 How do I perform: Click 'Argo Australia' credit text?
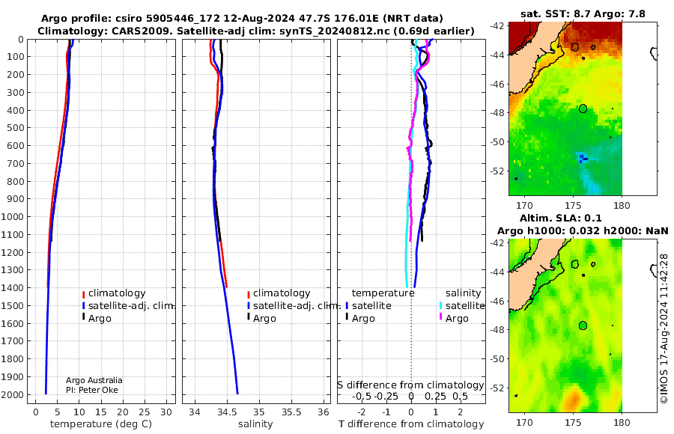[94, 380]
